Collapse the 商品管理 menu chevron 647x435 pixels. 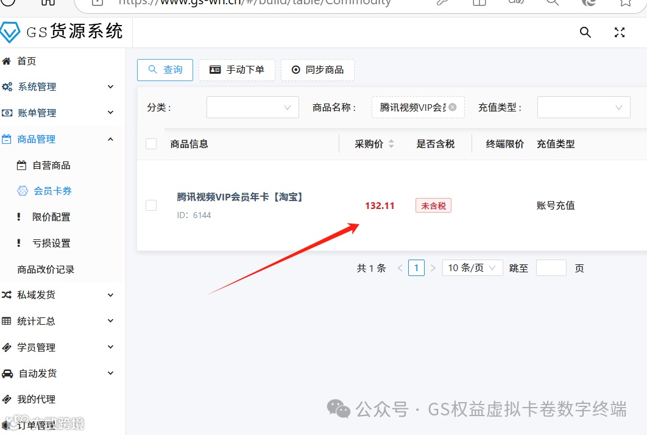(111, 139)
